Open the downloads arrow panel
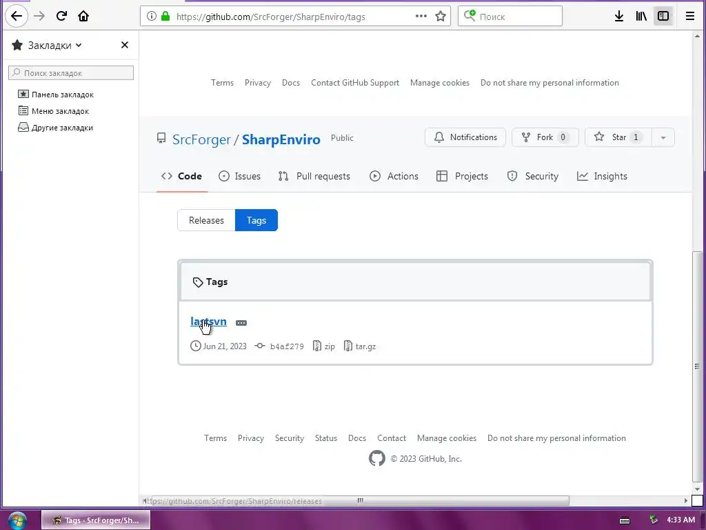706x530 pixels. (x=619, y=17)
